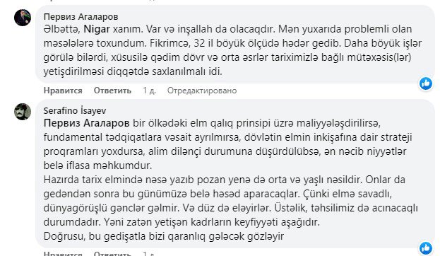Click the words 'yetişdirilməsi diqqətdə saxlanılmalı idi'
Image resolution: width=440 pixels, height=256 pixels.
pyautogui.click(x=133, y=71)
